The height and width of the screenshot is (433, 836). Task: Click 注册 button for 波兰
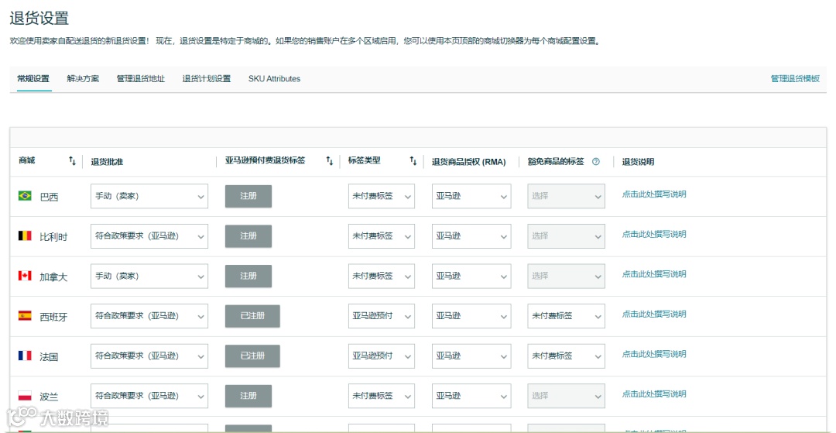(248, 396)
